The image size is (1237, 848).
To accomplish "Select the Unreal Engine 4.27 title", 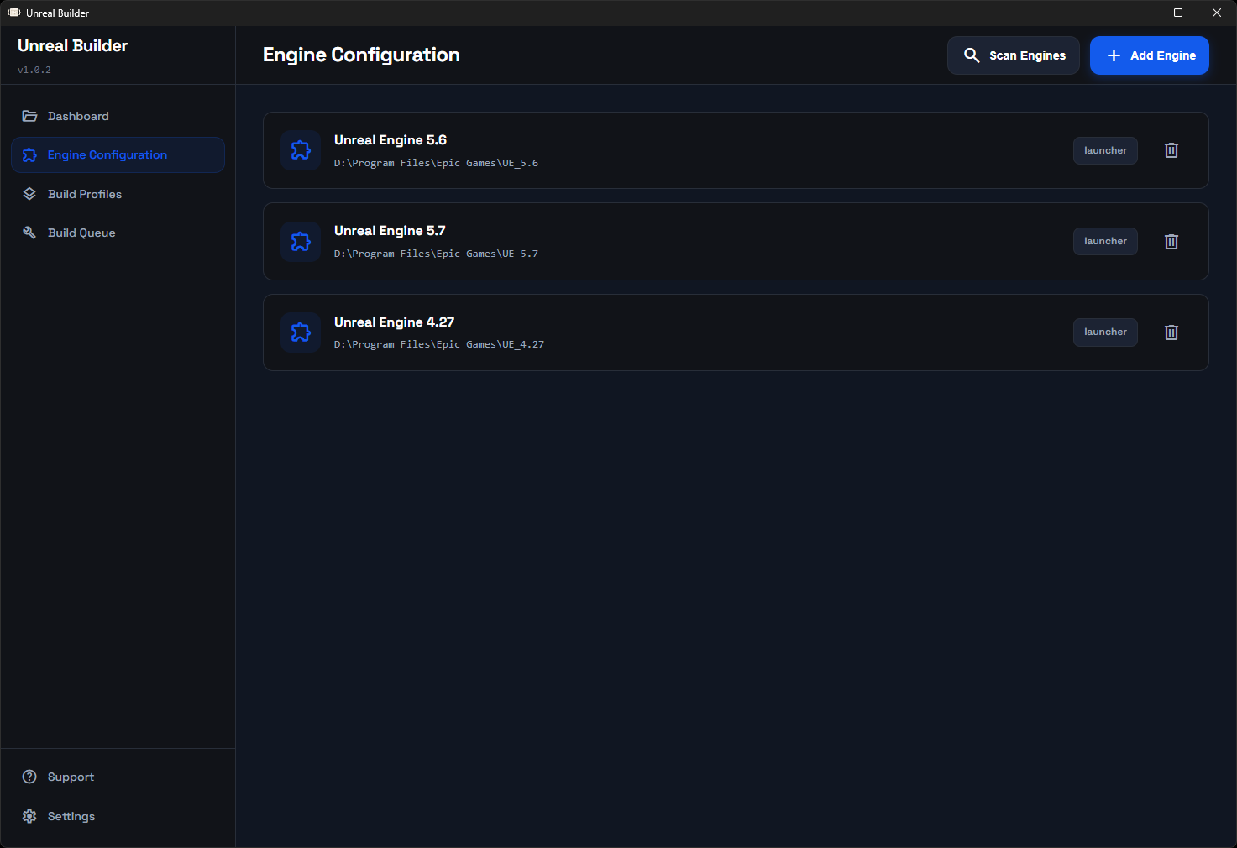I will click(394, 322).
